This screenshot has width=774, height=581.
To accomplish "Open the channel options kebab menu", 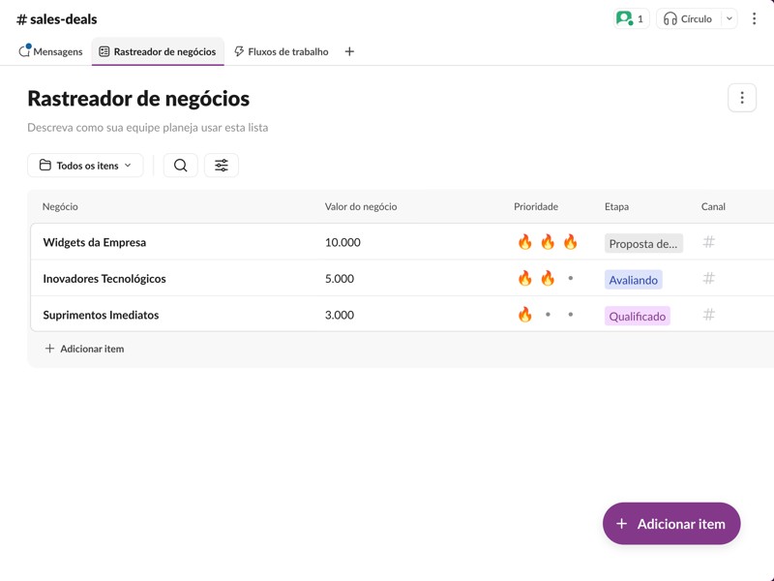I will click(754, 18).
